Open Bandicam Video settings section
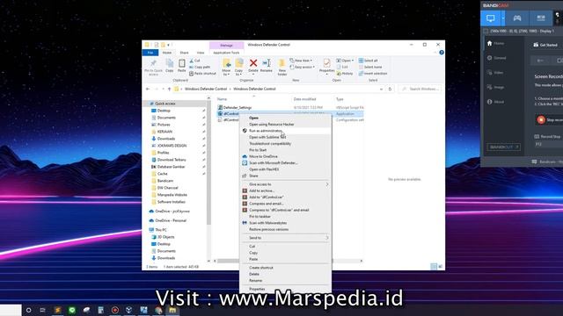Image resolution: width=563 pixels, height=316 pixels. (494, 73)
